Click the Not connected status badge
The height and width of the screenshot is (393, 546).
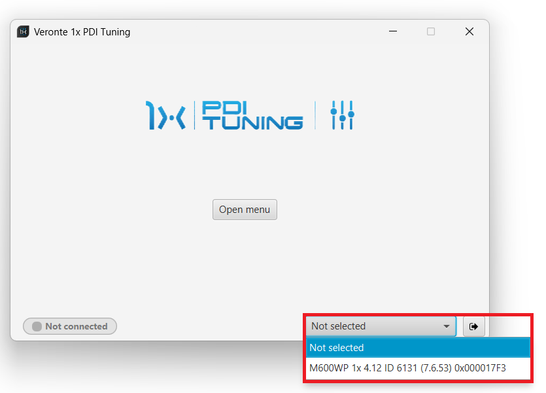[70, 326]
